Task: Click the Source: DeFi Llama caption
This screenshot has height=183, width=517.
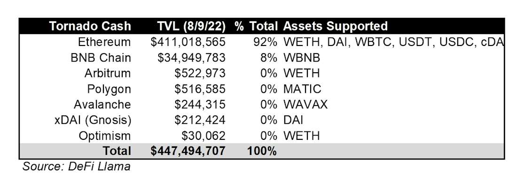Action: tap(76, 167)
